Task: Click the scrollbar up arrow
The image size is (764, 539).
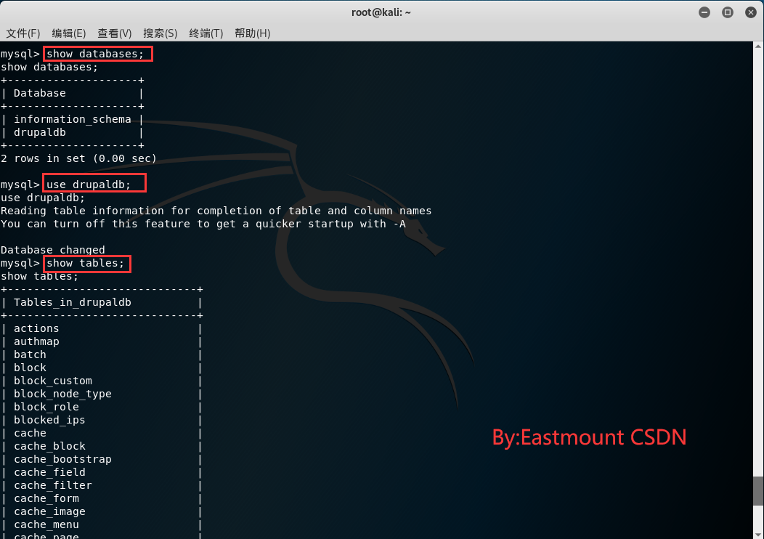Action: coord(758,46)
